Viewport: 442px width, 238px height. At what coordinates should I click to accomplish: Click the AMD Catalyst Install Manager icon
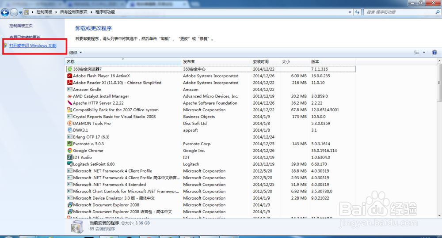70,96
